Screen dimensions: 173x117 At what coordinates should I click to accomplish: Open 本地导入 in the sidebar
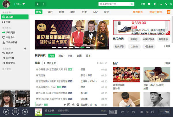click(x=9, y=37)
